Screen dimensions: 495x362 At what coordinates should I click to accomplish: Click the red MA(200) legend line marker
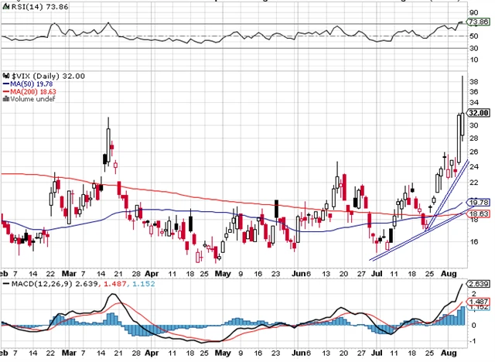tap(4, 91)
